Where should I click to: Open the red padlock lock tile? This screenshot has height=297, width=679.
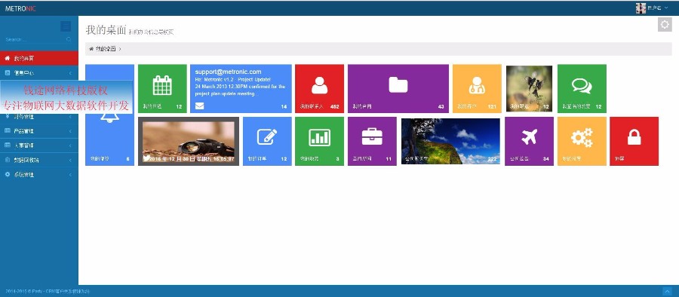click(634, 141)
